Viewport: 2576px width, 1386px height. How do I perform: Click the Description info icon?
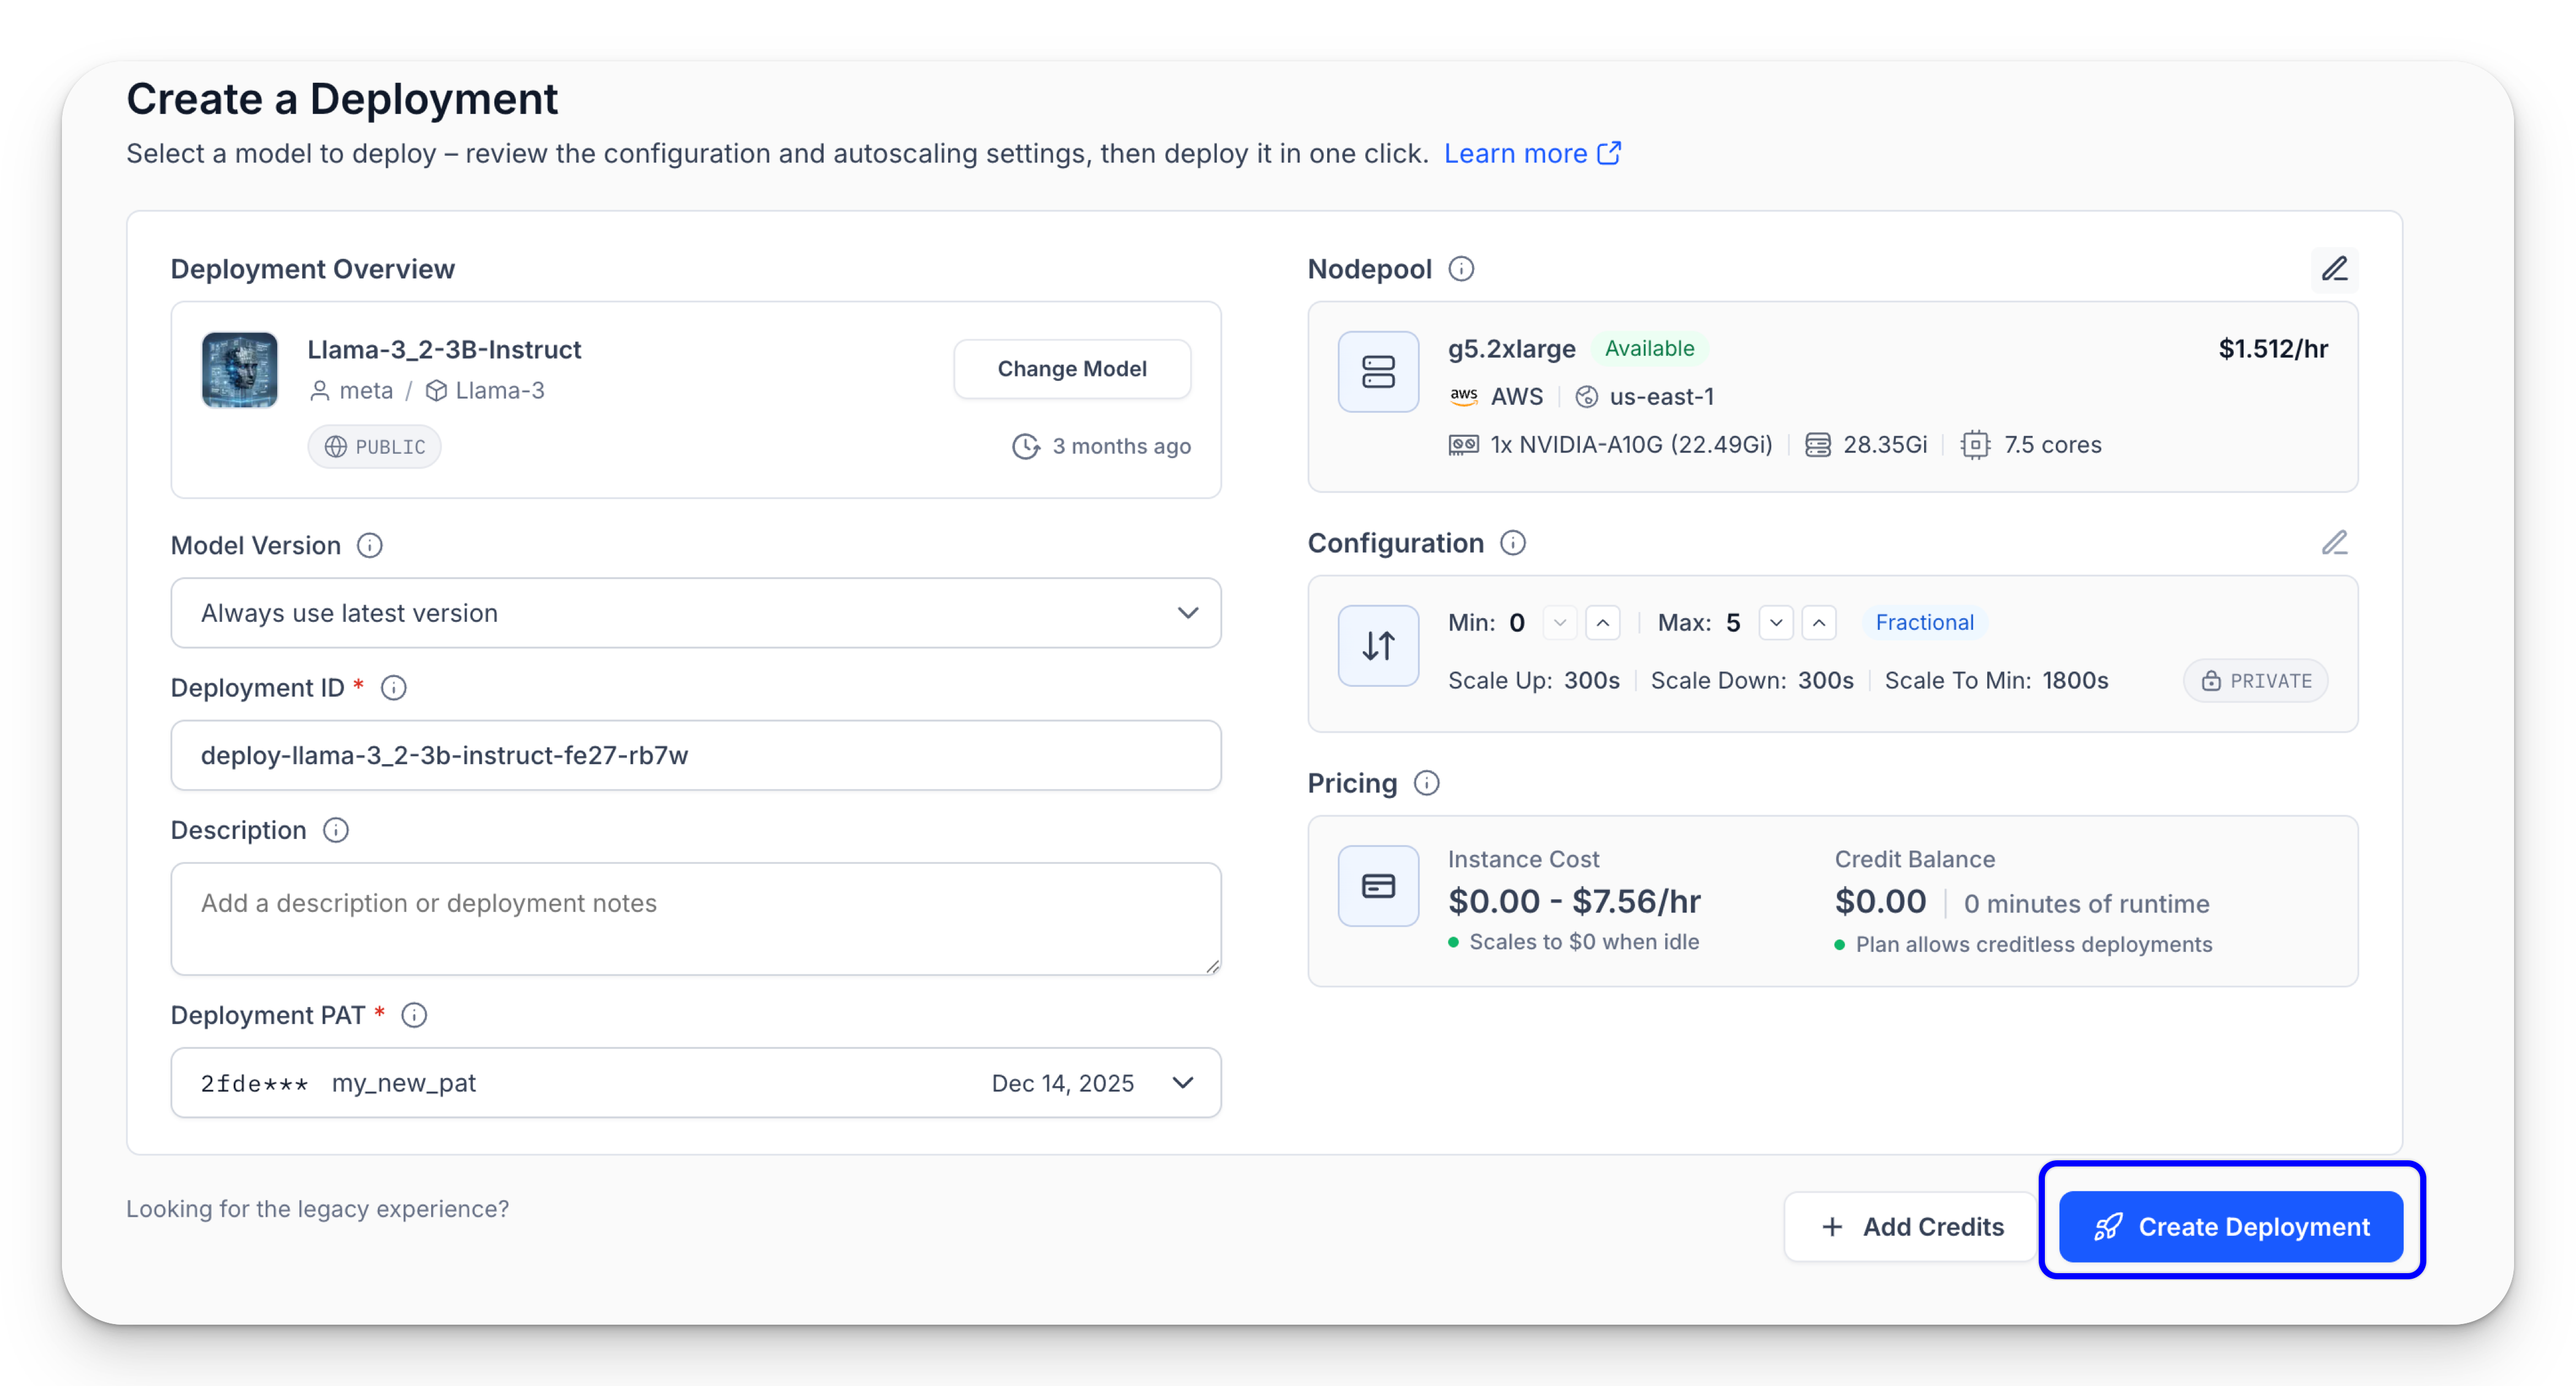coord(336,830)
